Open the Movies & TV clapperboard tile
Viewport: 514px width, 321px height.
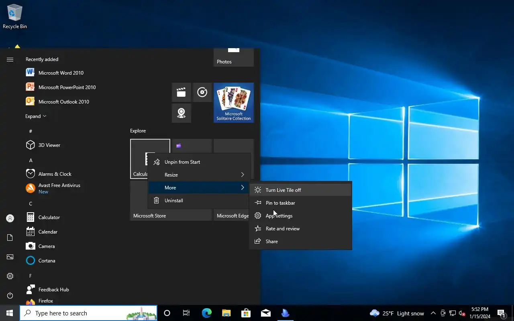pyautogui.click(x=182, y=92)
